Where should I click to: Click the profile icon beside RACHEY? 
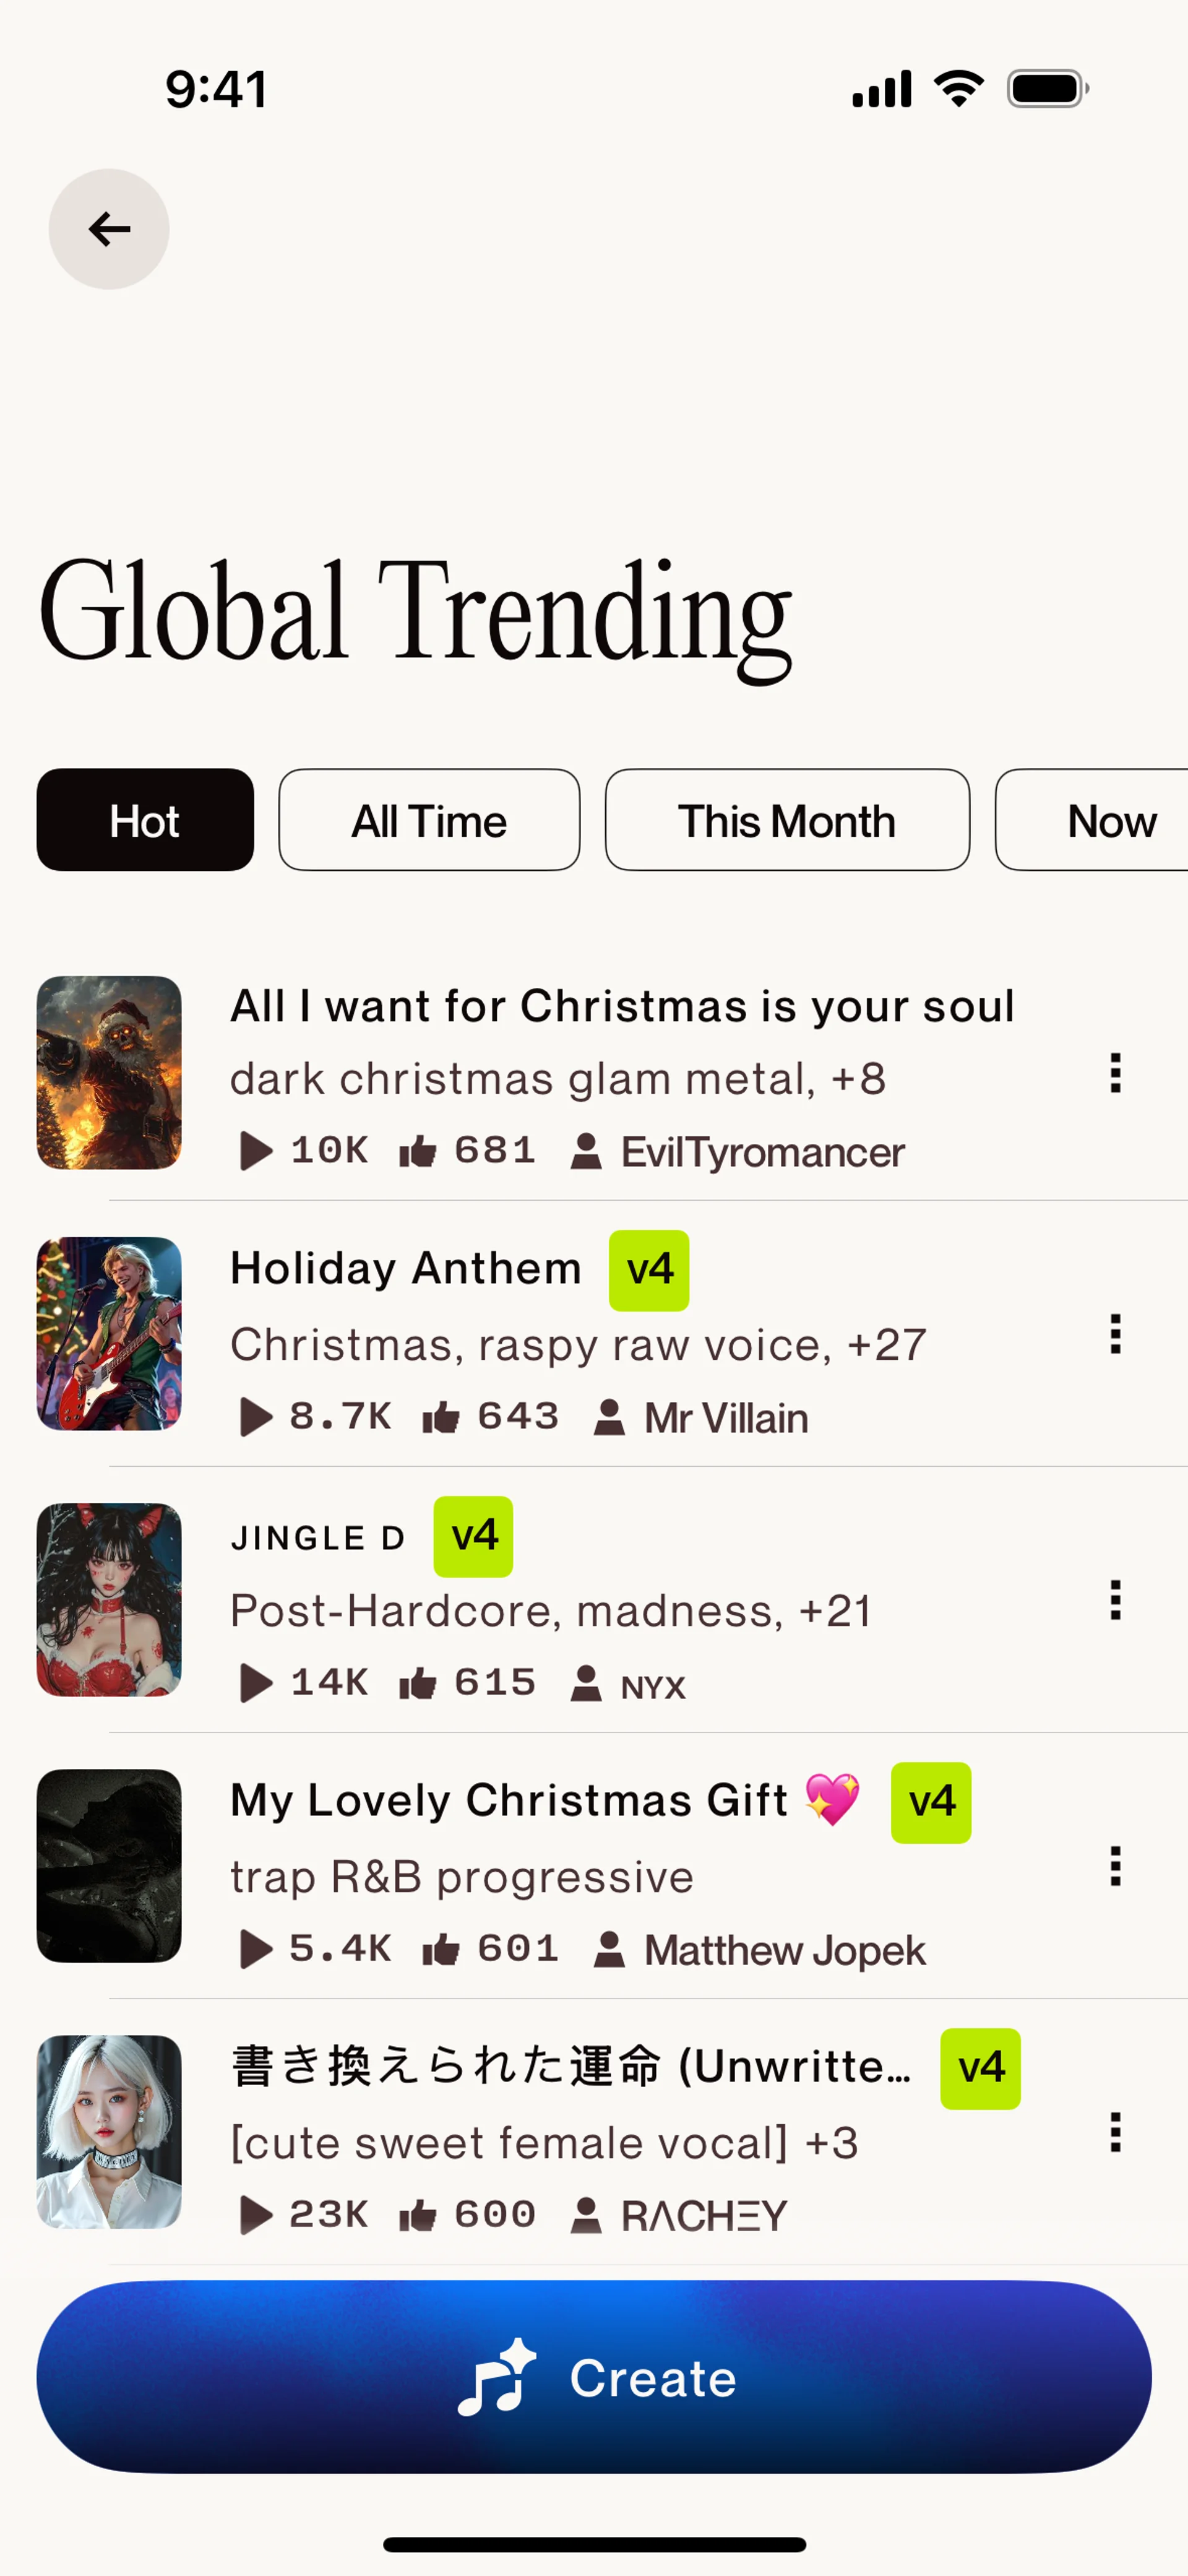coord(586,2215)
